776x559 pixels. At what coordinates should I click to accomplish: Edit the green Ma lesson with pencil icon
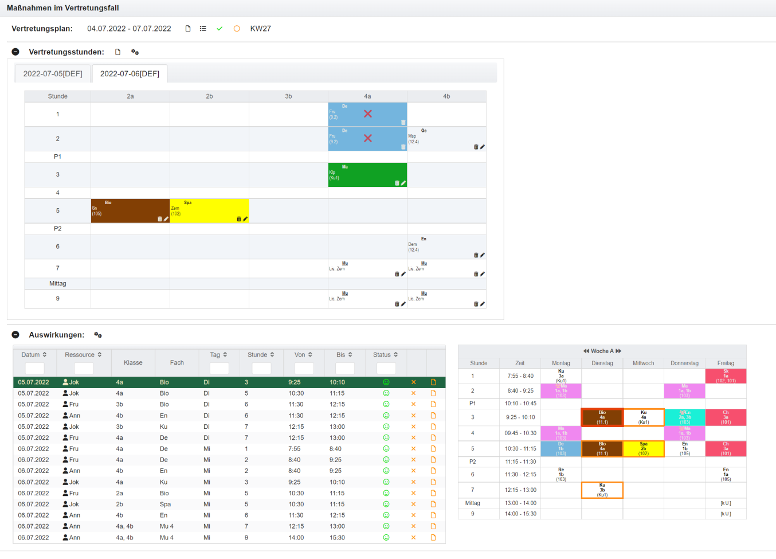click(x=403, y=183)
